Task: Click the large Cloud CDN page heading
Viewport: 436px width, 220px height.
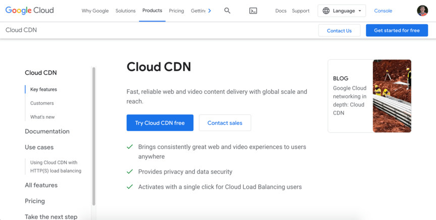Action: [x=159, y=67]
